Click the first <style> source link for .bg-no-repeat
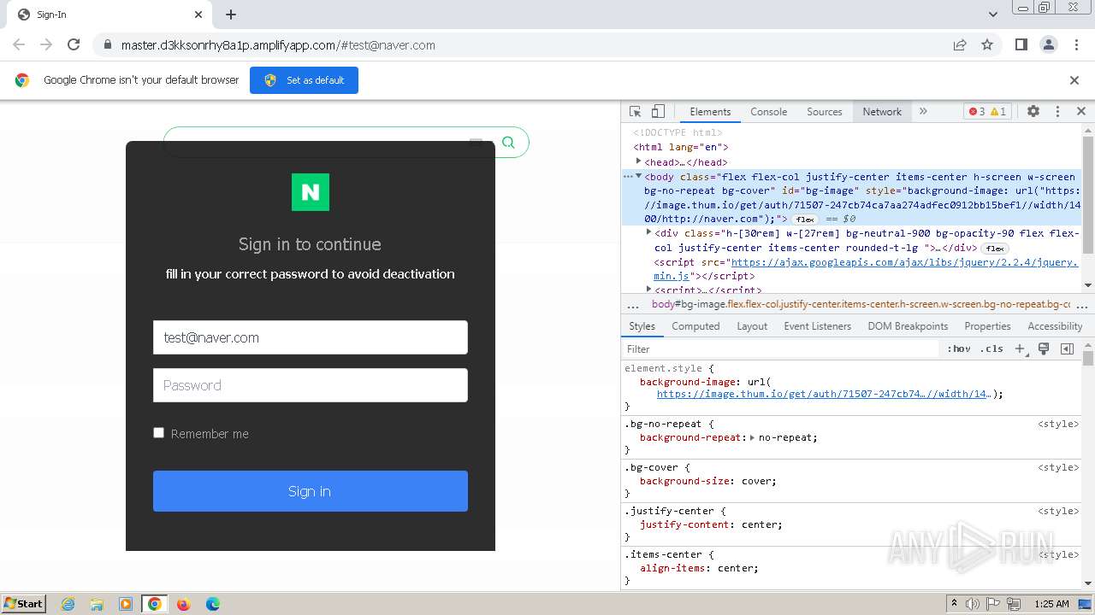 coord(1058,424)
